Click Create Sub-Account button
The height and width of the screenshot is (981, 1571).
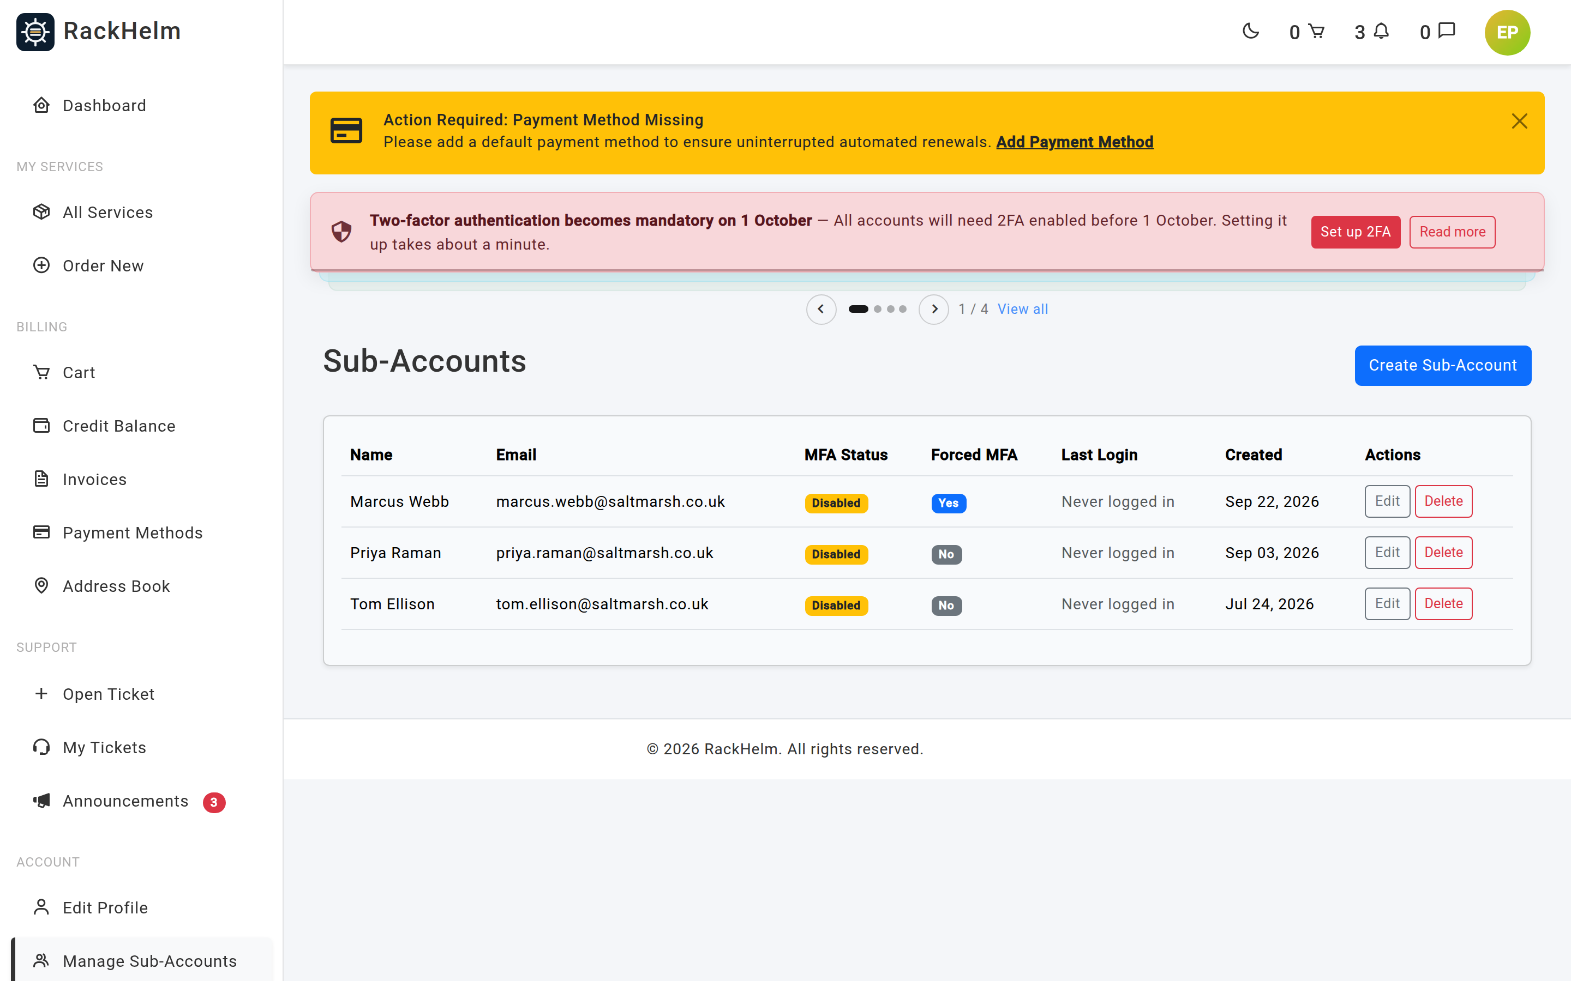(x=1442, y=365)
